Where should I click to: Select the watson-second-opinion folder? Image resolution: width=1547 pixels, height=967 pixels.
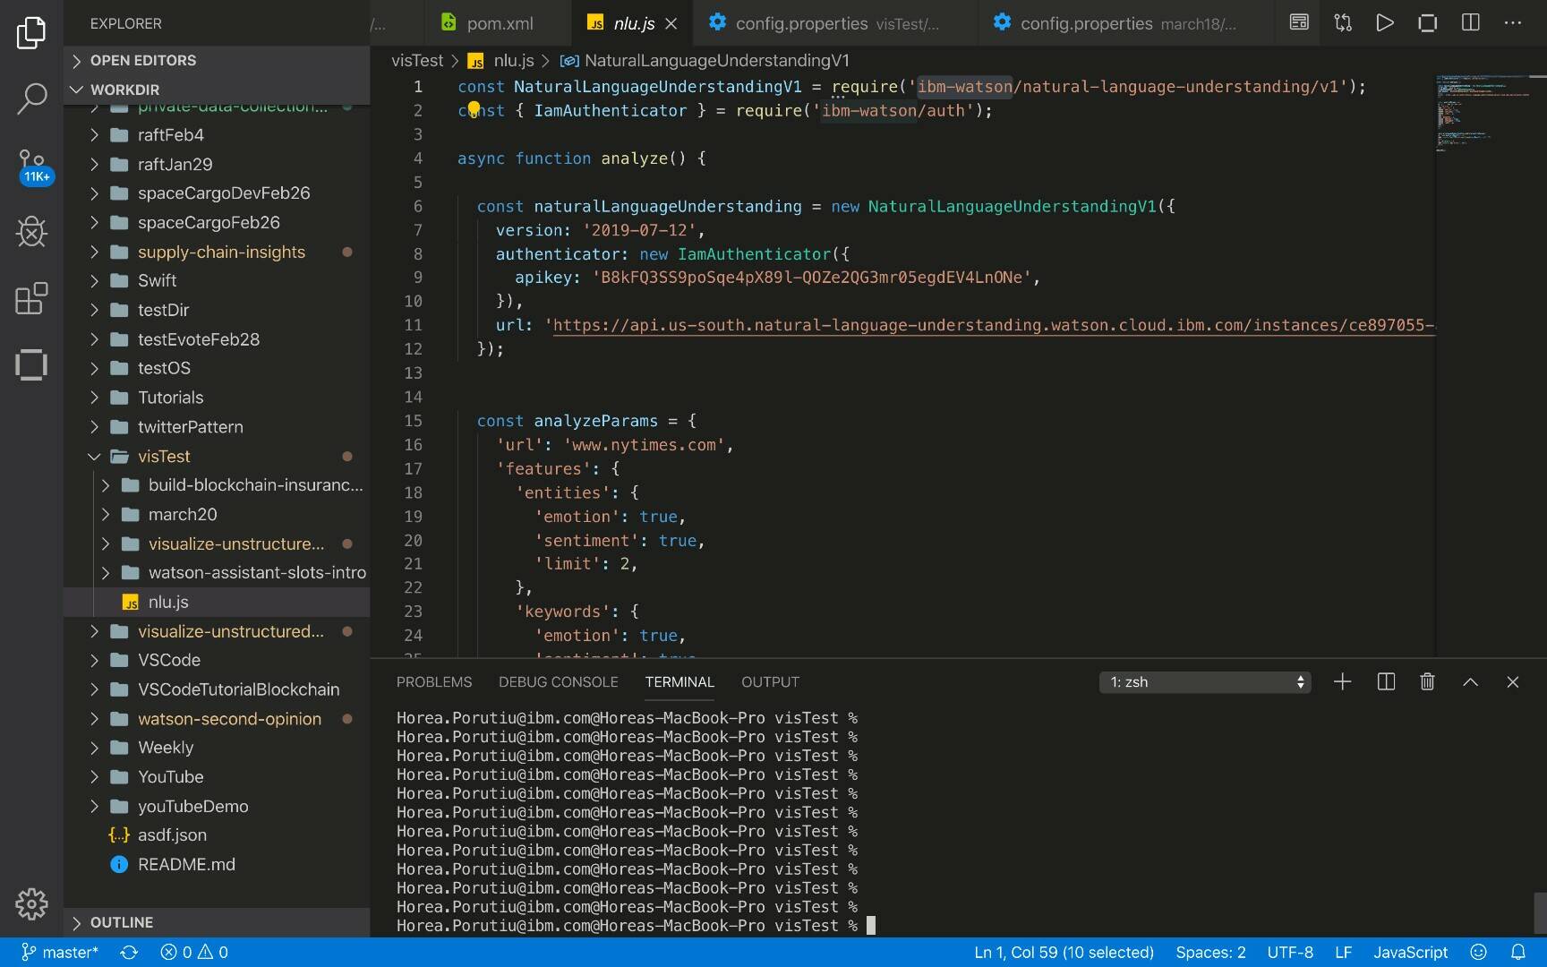pyautogui.click(x=217, y=719)
